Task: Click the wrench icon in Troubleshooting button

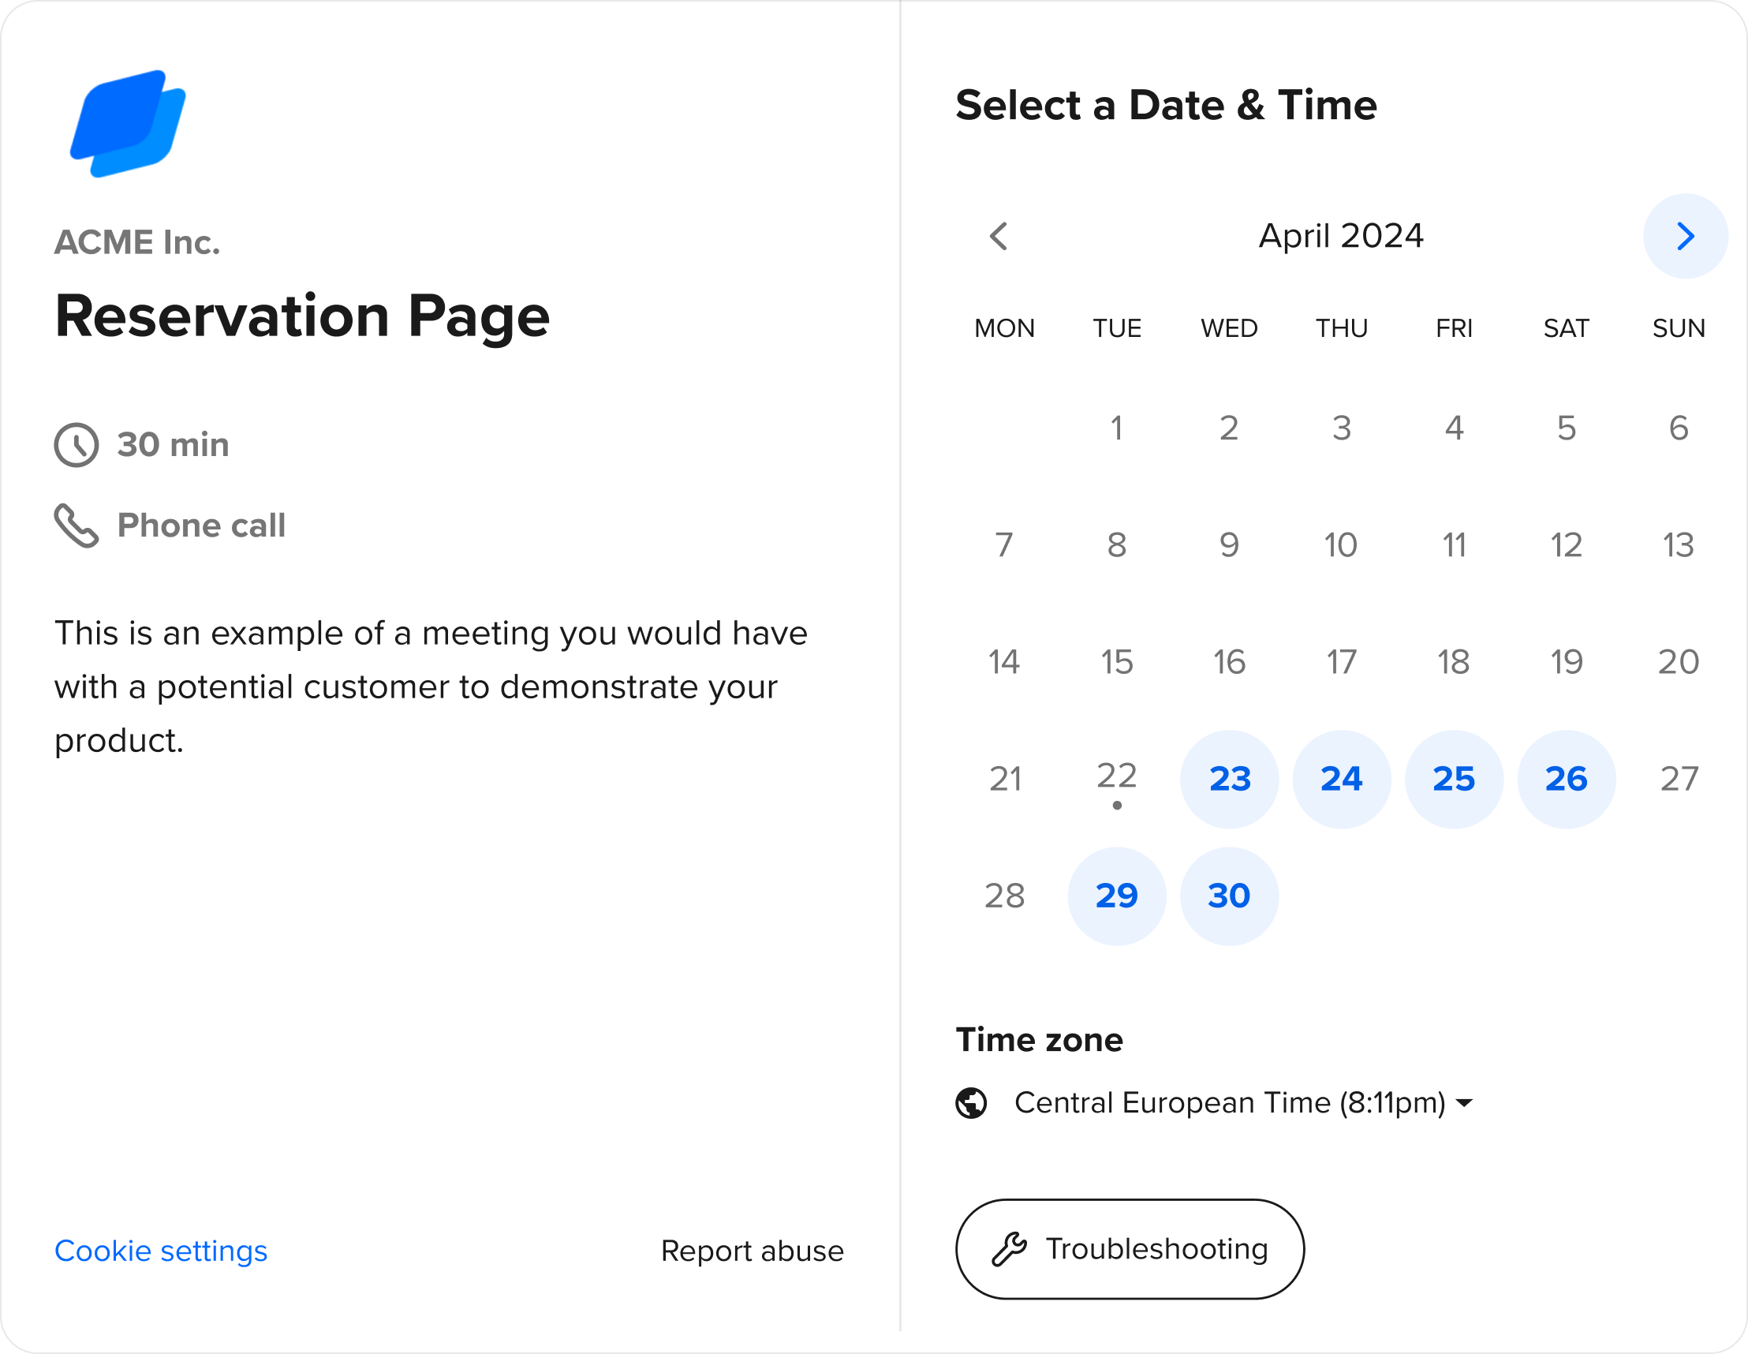Action: pyautogui.click(x=1008, y=1249)
